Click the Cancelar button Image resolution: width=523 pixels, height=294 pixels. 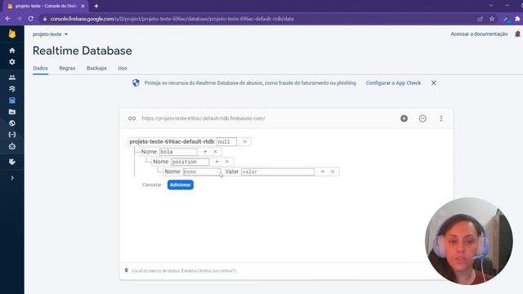pos(152,185)
